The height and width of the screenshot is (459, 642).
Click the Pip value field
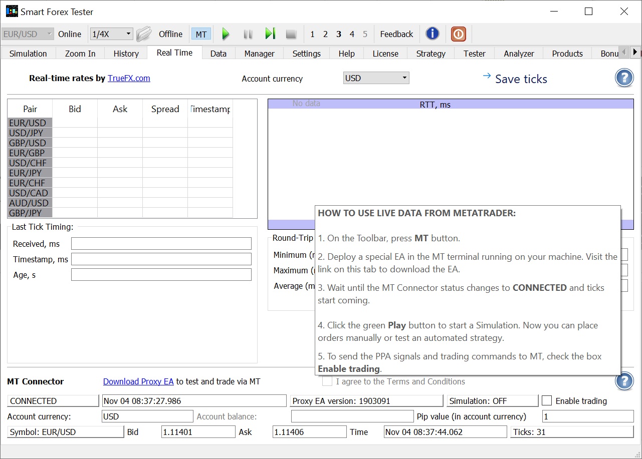[588, 416]
